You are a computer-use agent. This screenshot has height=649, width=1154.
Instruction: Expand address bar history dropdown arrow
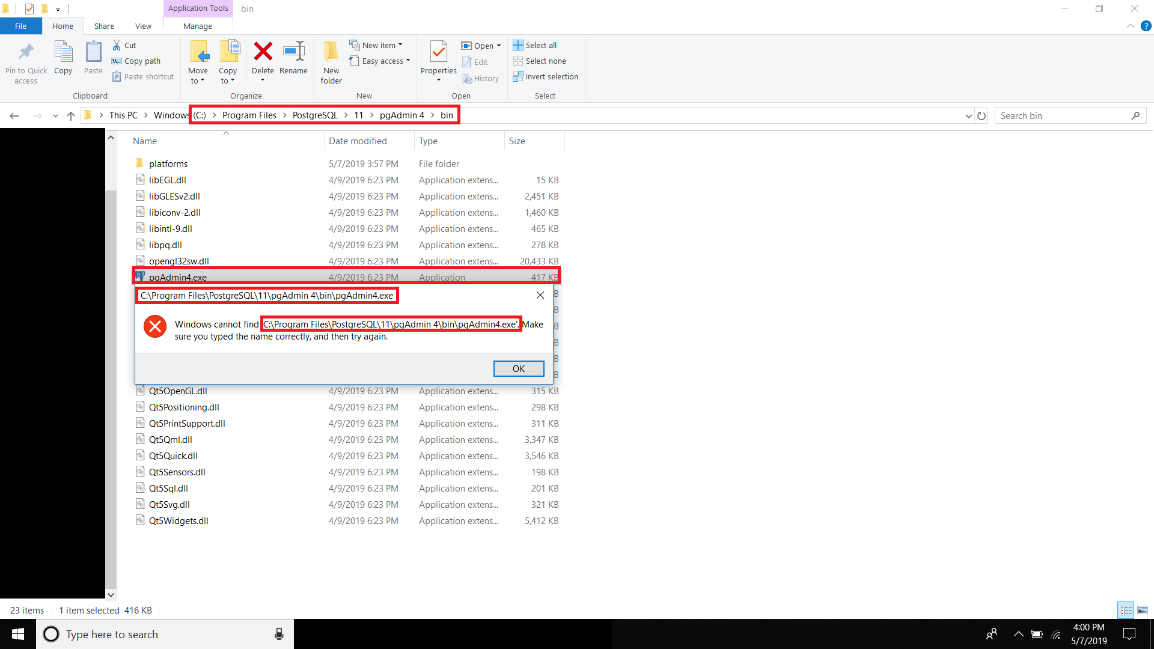(x=968, y=115)
